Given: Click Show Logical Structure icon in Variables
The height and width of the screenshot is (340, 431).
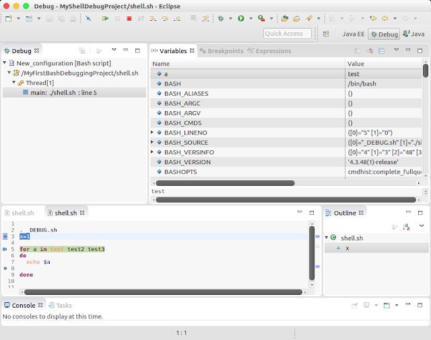Looking at the screenshot, I should click(369, 51).
